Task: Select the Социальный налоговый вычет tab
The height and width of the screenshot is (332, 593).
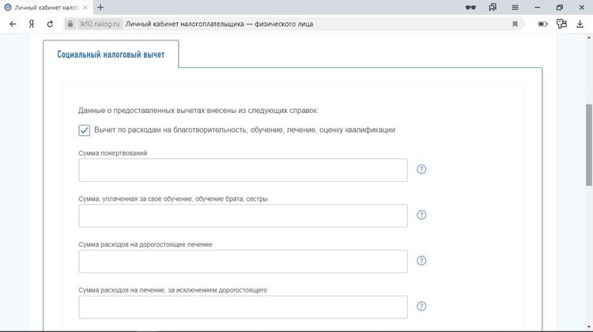Action: pos(111,55)
